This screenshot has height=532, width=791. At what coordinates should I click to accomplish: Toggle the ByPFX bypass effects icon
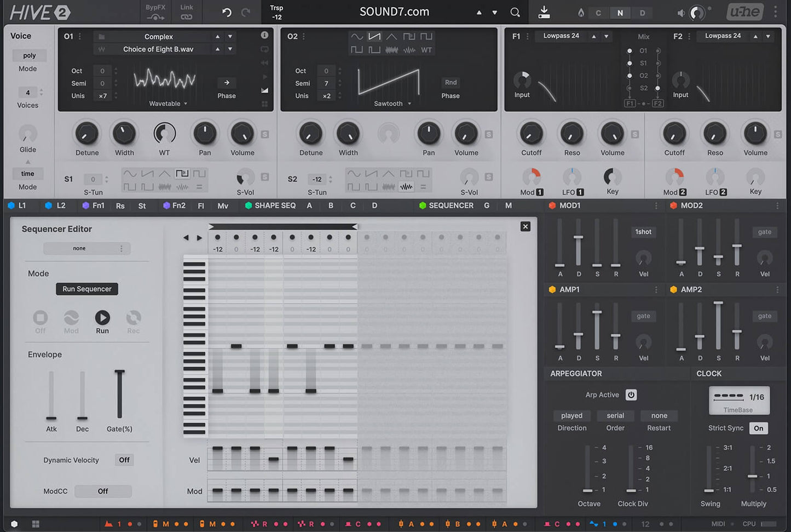pyautogui.click(x=155, y=17)
